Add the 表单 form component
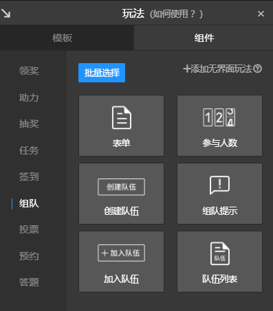 click(122, 126)
